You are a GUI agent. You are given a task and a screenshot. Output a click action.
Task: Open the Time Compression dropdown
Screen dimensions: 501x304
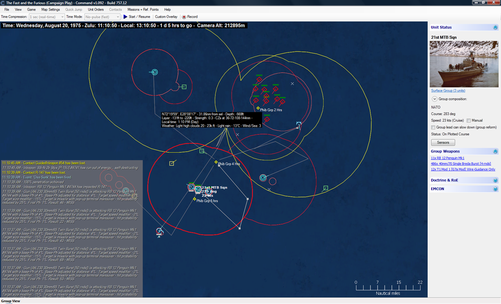tap(46, 17)
